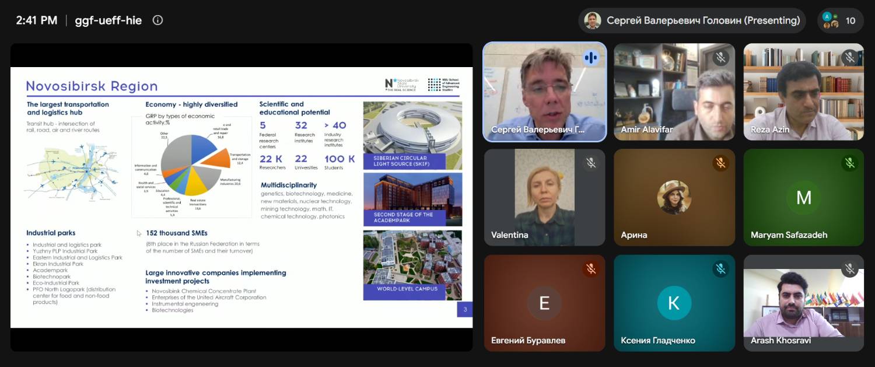Select Сергей Валерьевич's video tile
The image size is (875, 367).
pyautogui.click(x=545, y=92)
